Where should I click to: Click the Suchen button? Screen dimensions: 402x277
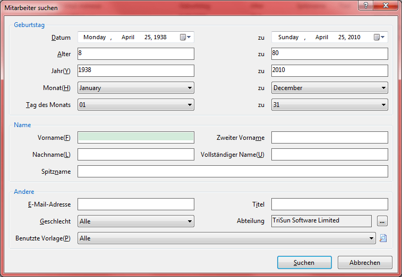304,262
